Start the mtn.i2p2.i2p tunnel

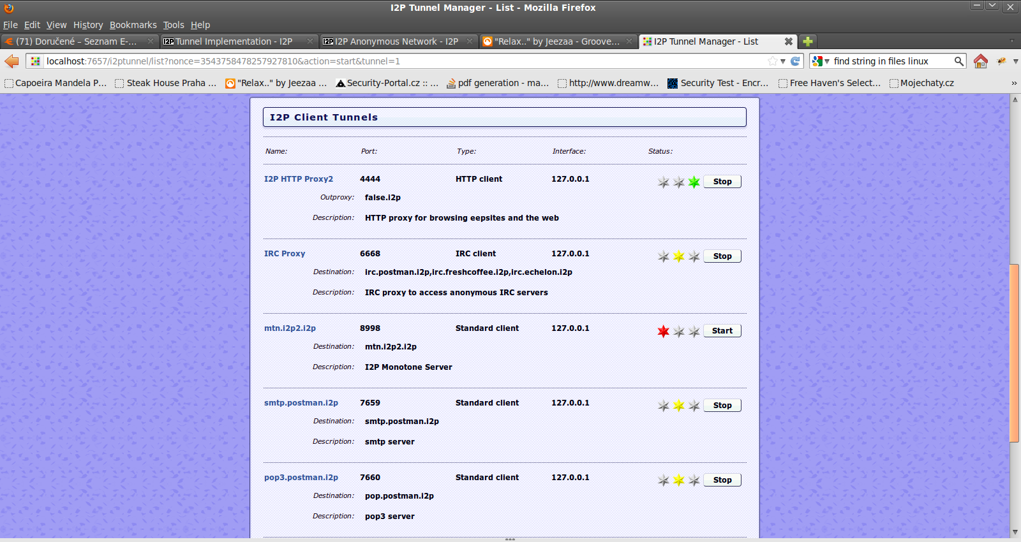point(722,331)
